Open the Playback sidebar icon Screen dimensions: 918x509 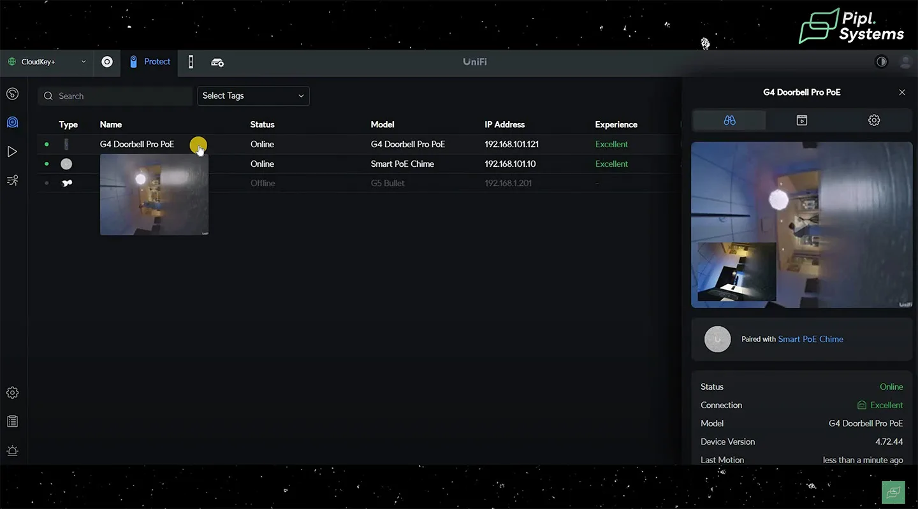click(x=12, y=152)
